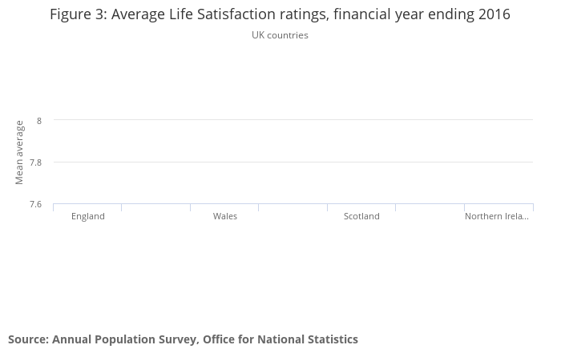Viewport: 561px width, 361px height.
Task: Select the England x-axis label
Action: pos(88,216)
